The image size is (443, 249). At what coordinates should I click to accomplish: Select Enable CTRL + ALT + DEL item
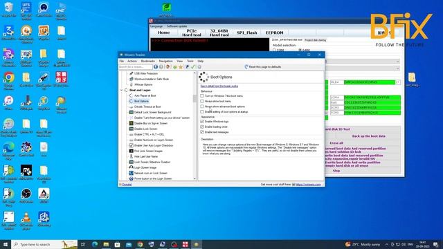pos(150,134)
